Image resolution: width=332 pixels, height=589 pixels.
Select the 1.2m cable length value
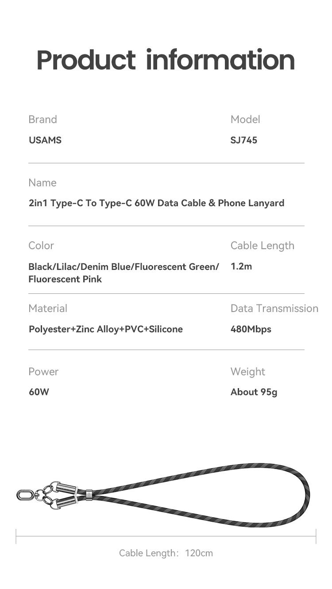click(241, 266)
